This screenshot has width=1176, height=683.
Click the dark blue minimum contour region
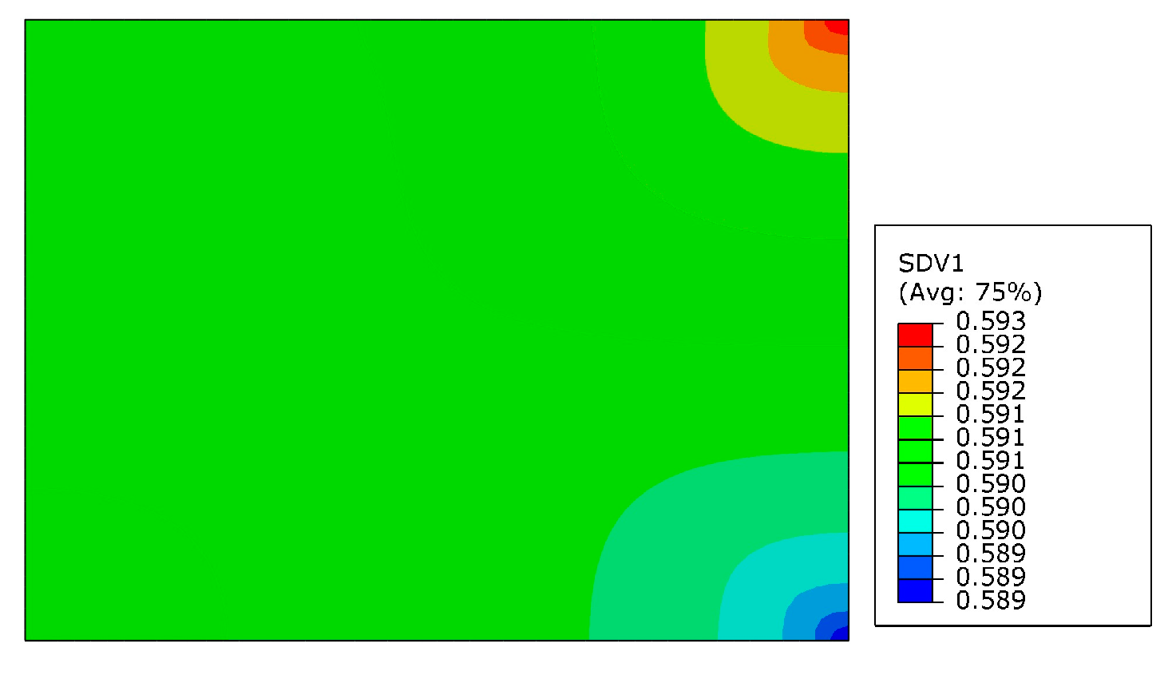coord(841,634)
